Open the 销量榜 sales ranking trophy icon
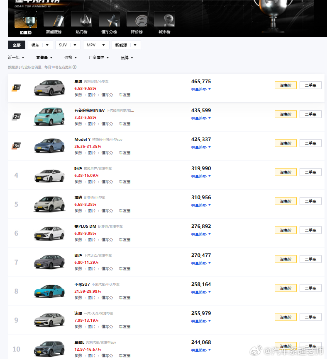Viewport: 327px width, 359px height. pos(25,19)
